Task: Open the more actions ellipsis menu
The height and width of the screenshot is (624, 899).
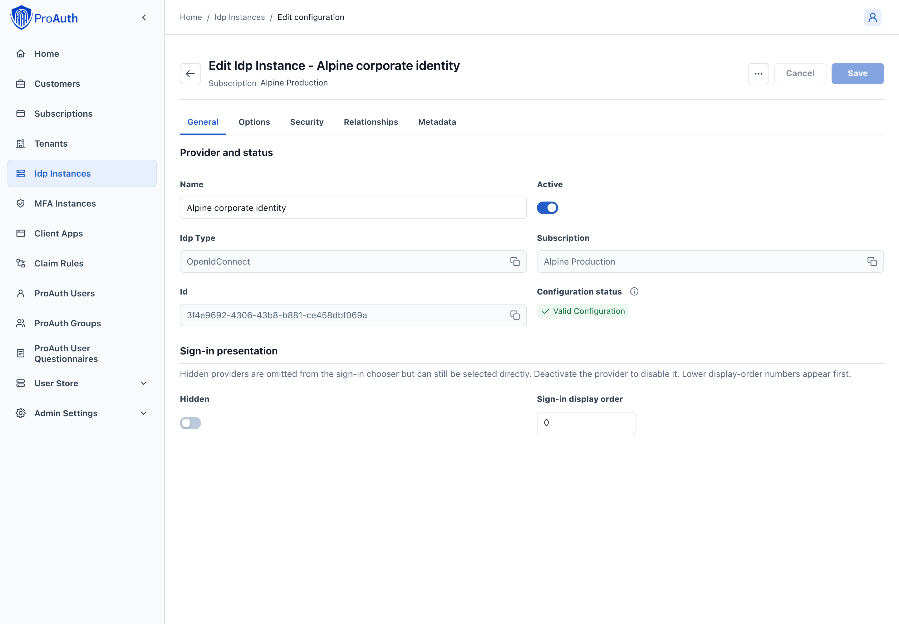Action: 758,74
